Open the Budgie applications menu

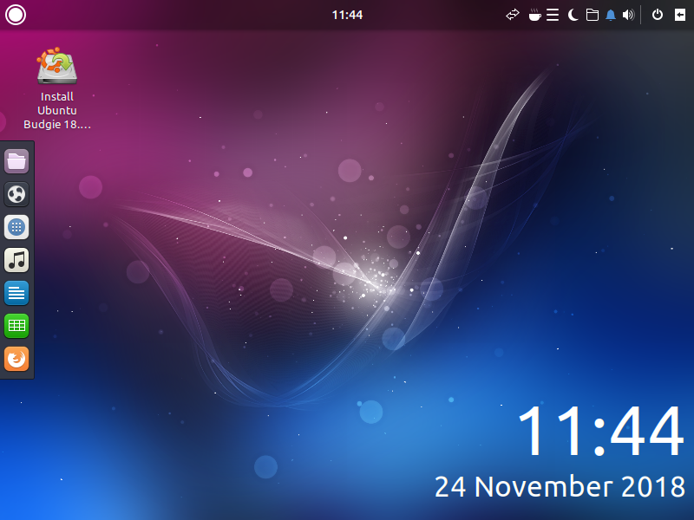[16, 15]
